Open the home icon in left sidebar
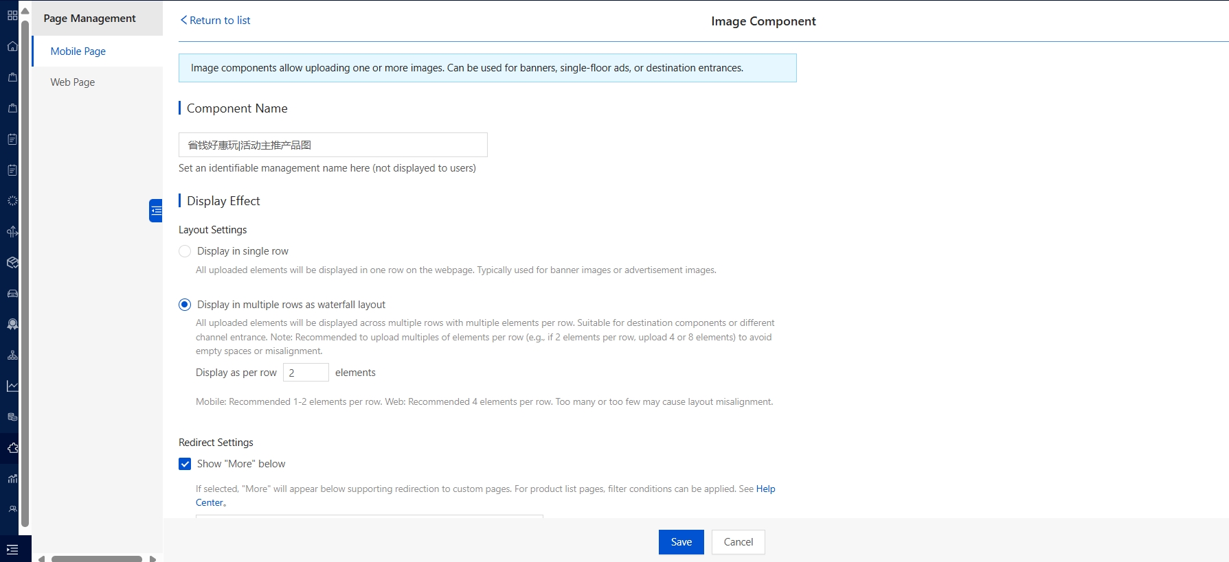 [x=12, y=46]
